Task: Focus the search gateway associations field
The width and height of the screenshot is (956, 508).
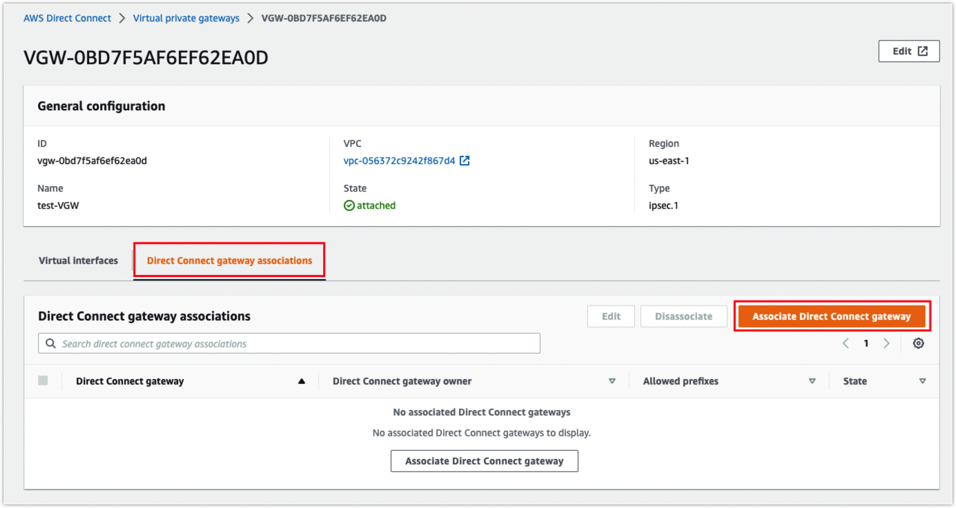Action: [289, 343]
